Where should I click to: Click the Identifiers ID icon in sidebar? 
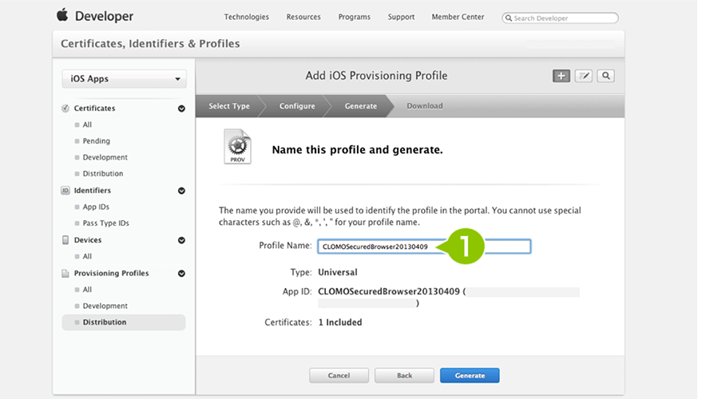pos(65,191)
